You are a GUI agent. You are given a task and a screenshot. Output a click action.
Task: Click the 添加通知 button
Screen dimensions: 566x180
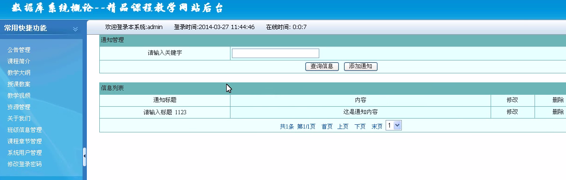pyautogui.click(x=361, y=66)
